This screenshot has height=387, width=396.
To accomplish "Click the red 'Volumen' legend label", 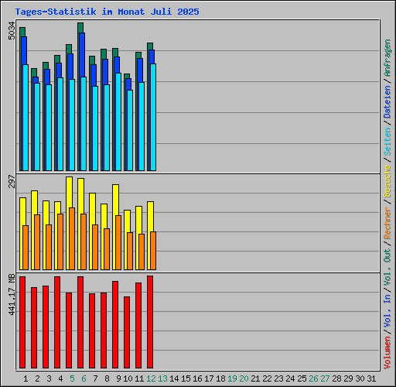I will pos(387,353).
